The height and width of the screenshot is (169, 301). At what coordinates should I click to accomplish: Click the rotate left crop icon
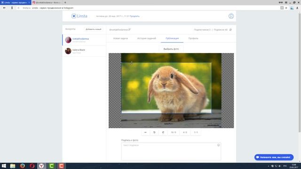coord(154,132)
